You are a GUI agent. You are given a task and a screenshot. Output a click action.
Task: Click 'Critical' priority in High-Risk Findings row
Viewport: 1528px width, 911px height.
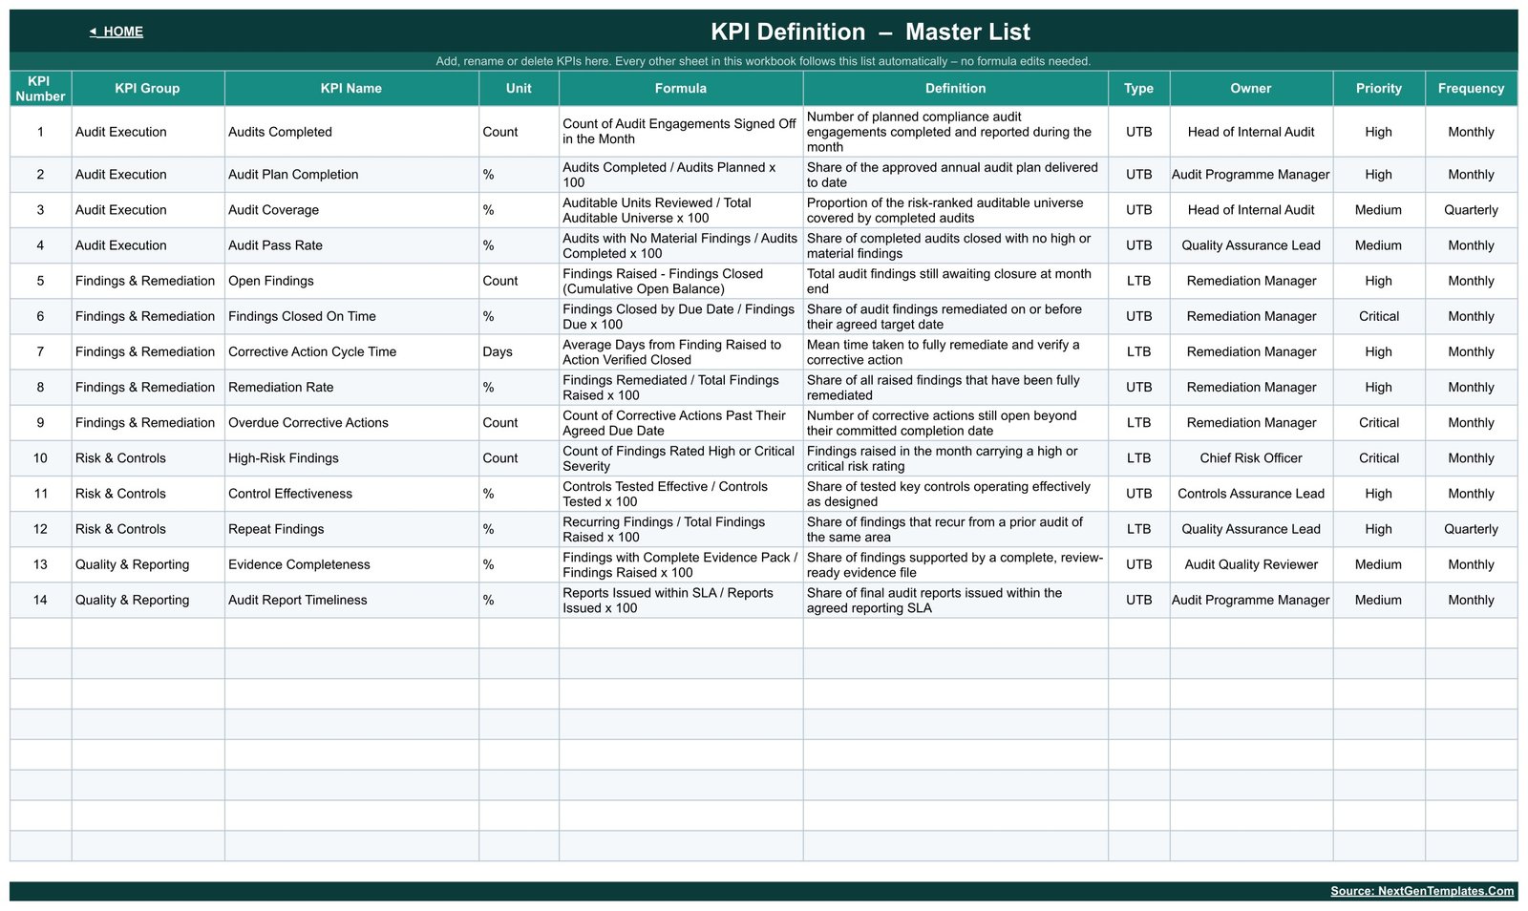[1379, 458]
